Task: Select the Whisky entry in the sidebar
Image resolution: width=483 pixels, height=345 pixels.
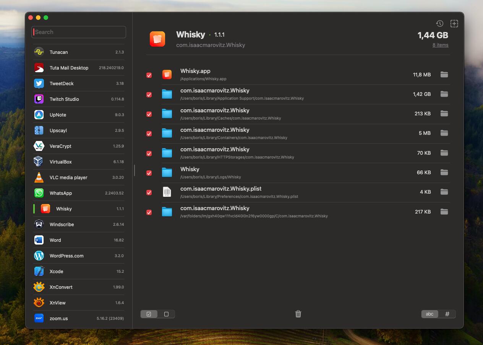Action: coord(79,209)
